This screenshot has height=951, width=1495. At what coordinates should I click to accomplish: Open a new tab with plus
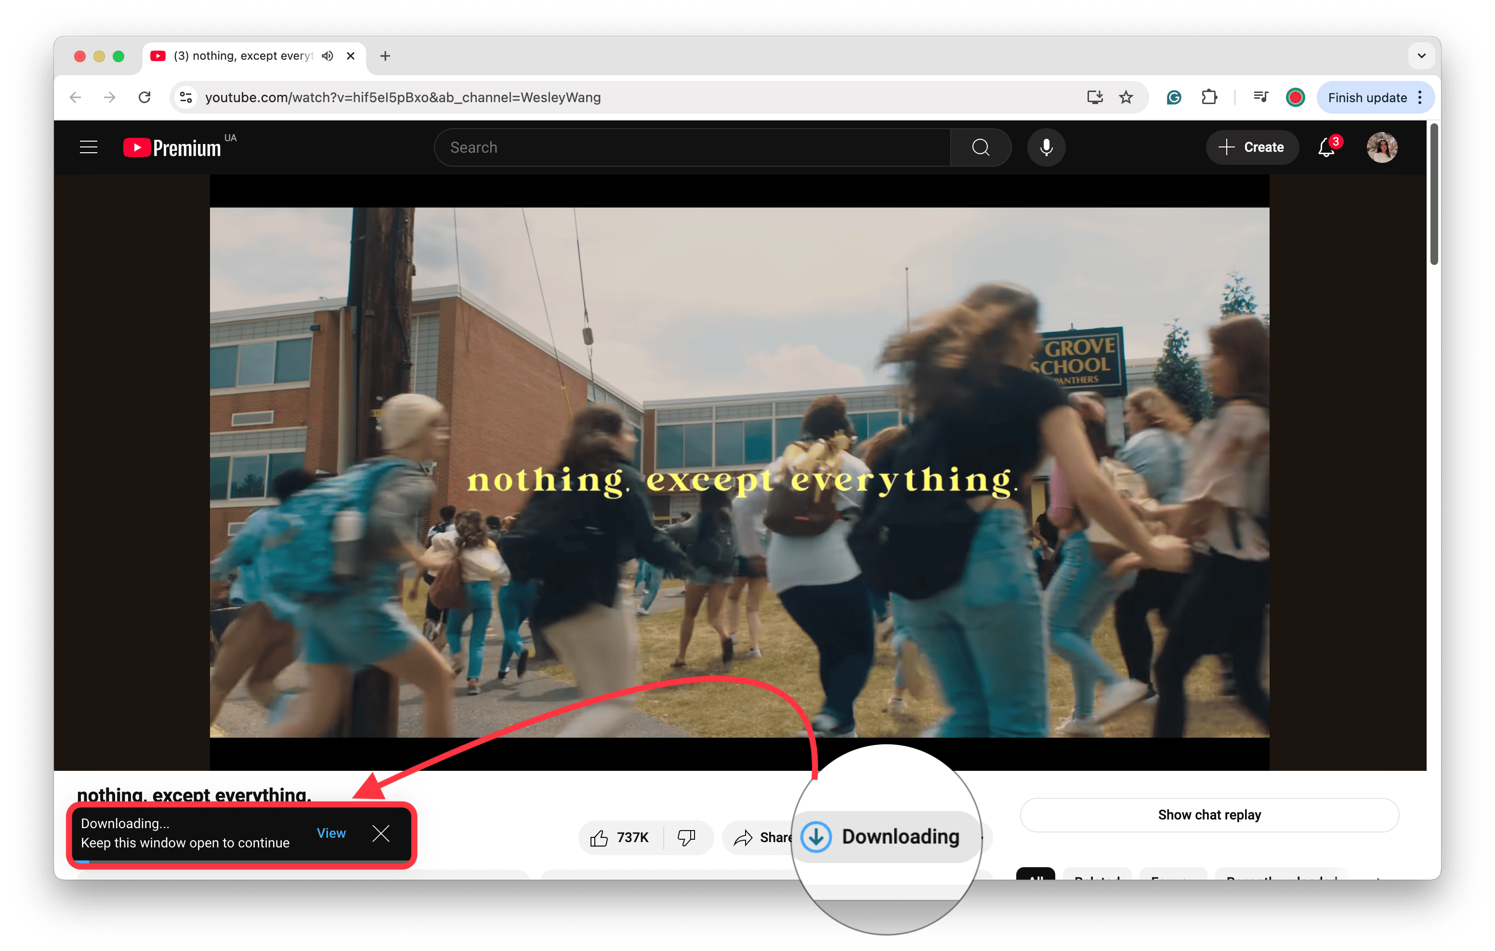point(385,56)
